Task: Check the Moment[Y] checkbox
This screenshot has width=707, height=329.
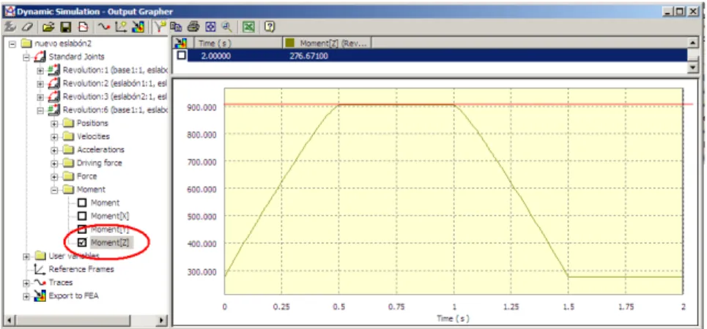Action: tap(82, 230)
